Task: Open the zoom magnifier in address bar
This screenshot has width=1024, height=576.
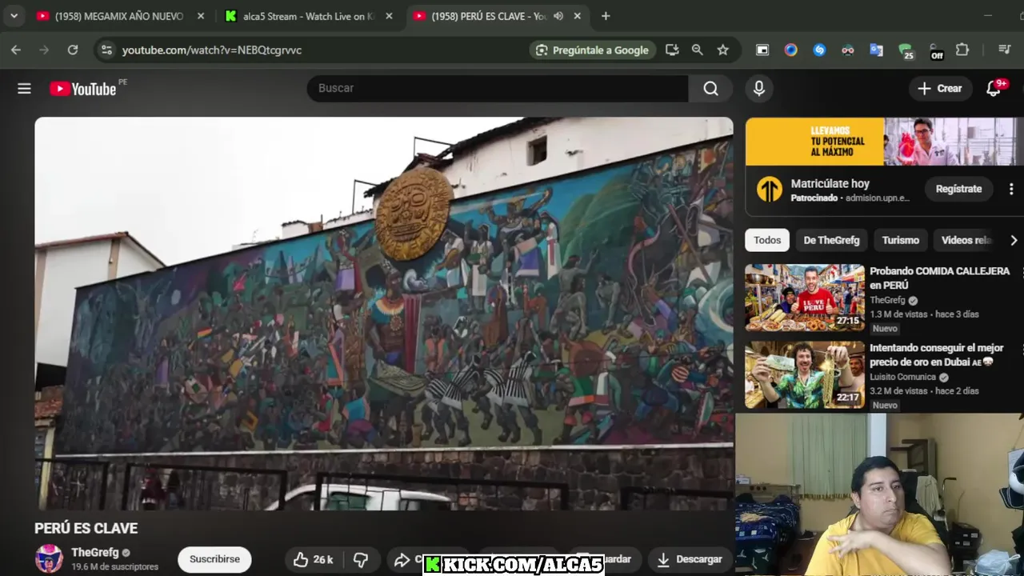Action: (698, 50)
